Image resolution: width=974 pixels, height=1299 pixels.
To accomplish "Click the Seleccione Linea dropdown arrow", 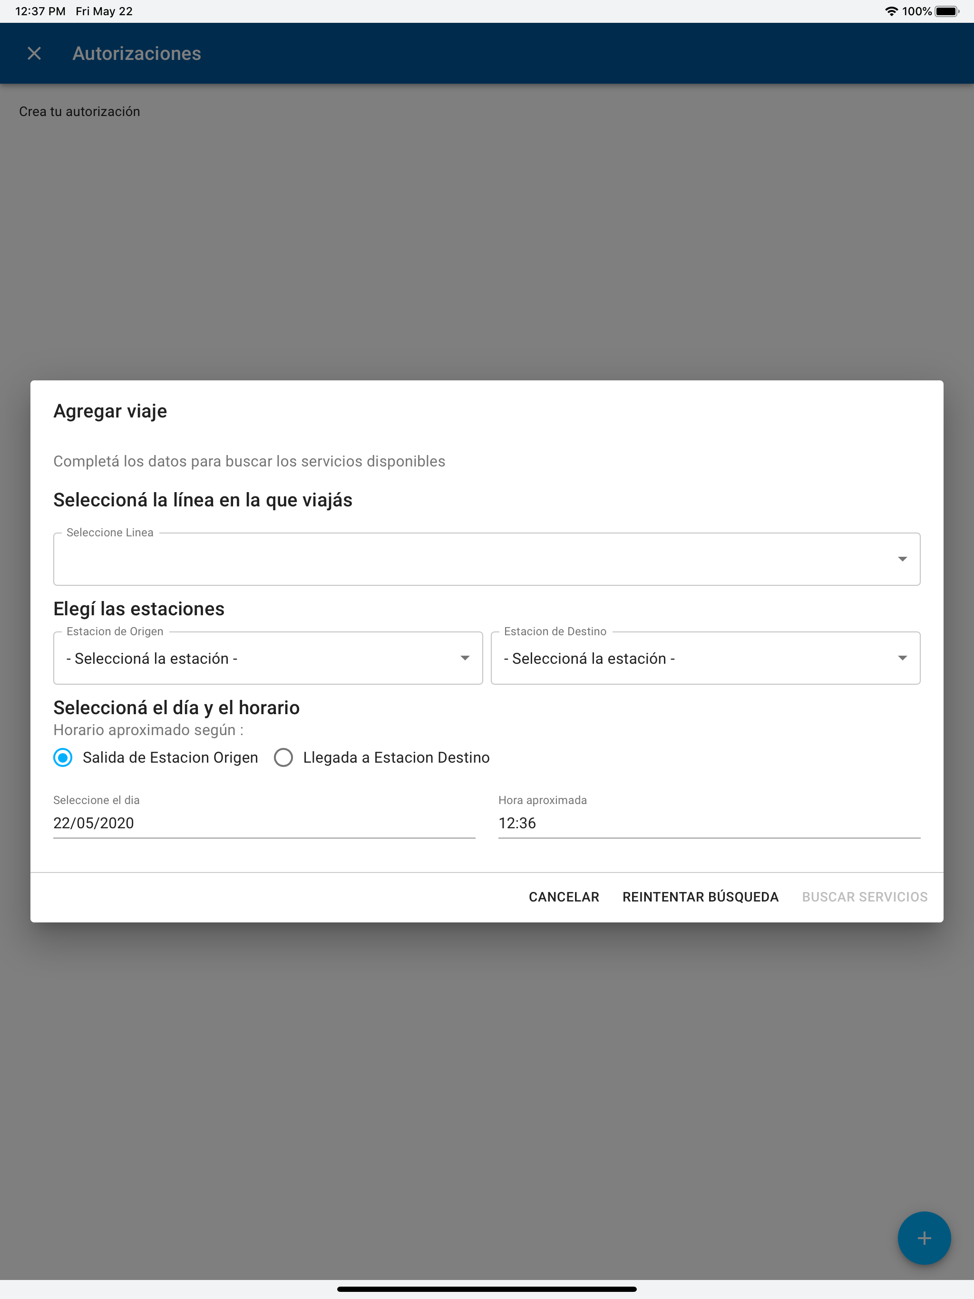I will (902, 559).
